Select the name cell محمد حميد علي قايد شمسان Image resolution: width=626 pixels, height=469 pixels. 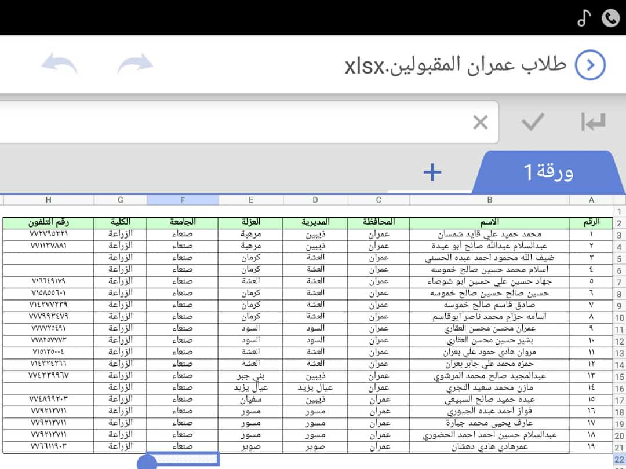489,235
